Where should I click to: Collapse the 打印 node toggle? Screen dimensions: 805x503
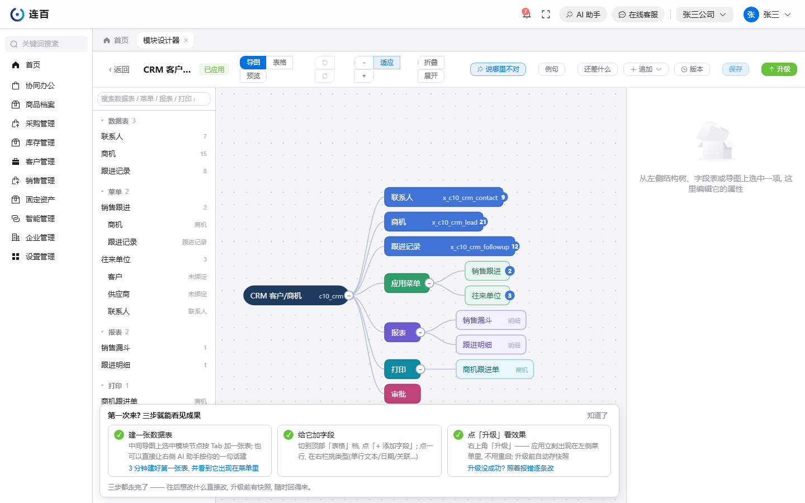tap(420, 369)
